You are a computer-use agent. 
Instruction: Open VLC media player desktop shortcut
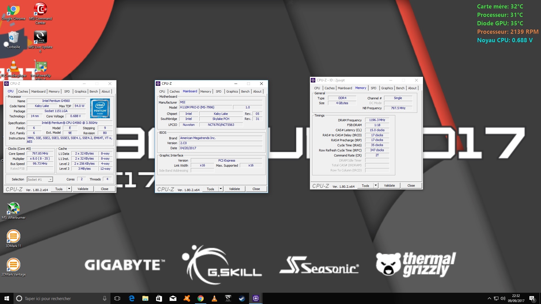[x=13, y=68]
